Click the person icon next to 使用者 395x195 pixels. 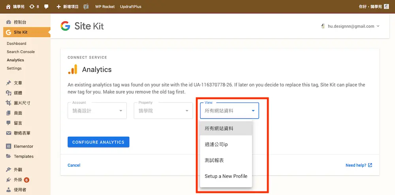click(x=9, y=190)
